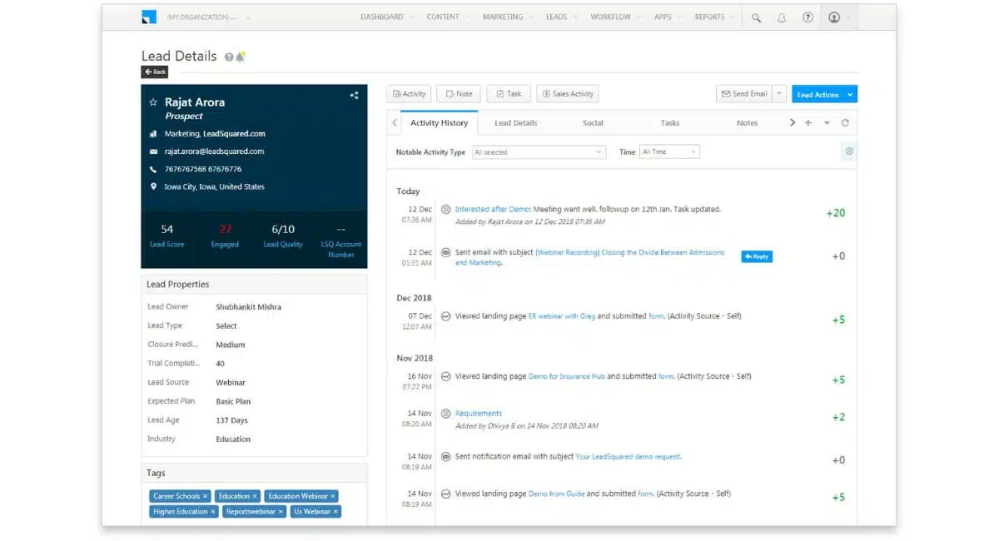This screenshot has width=999, height=541.
Task: Click the Send Email button
Action: tap(744, 94)
